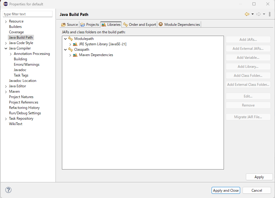The image size is (275, 198).
Task: Collapse the Modulepath tree node
Action: (65, 38)
